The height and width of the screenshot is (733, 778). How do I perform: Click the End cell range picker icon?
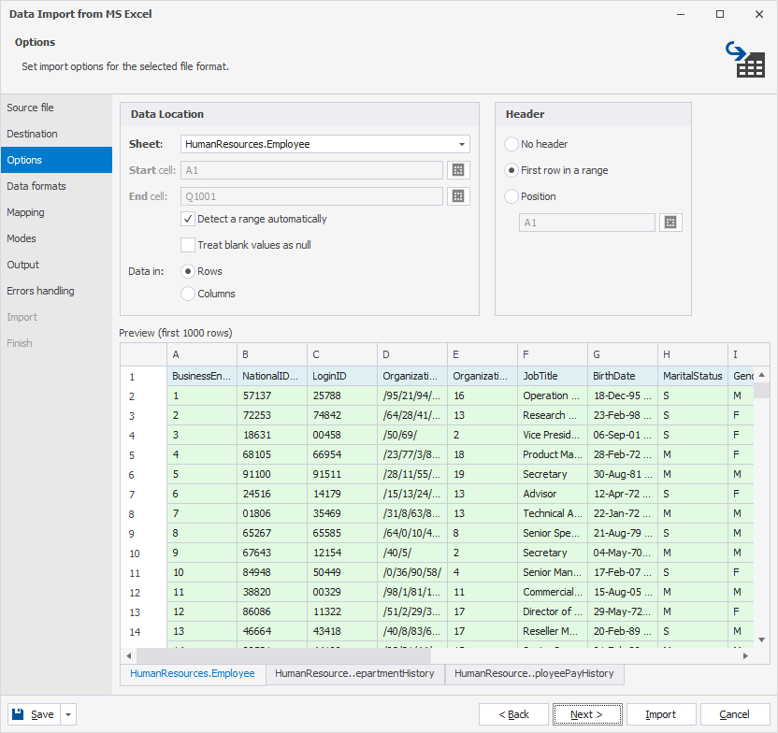point(458,196)
